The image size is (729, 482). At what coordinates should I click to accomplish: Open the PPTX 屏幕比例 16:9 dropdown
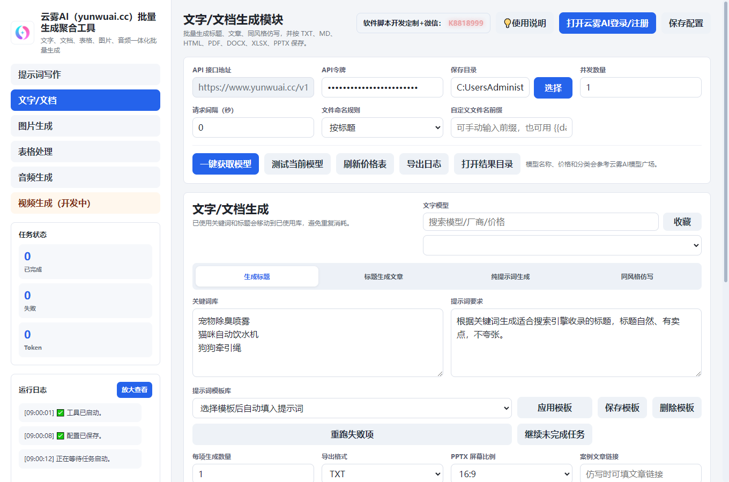pos(511,473)
